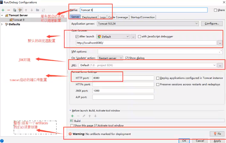Check Preserve sessions across restarts and redeploys
This screenshot has width=226, height=143.
[x=158, y=85]
